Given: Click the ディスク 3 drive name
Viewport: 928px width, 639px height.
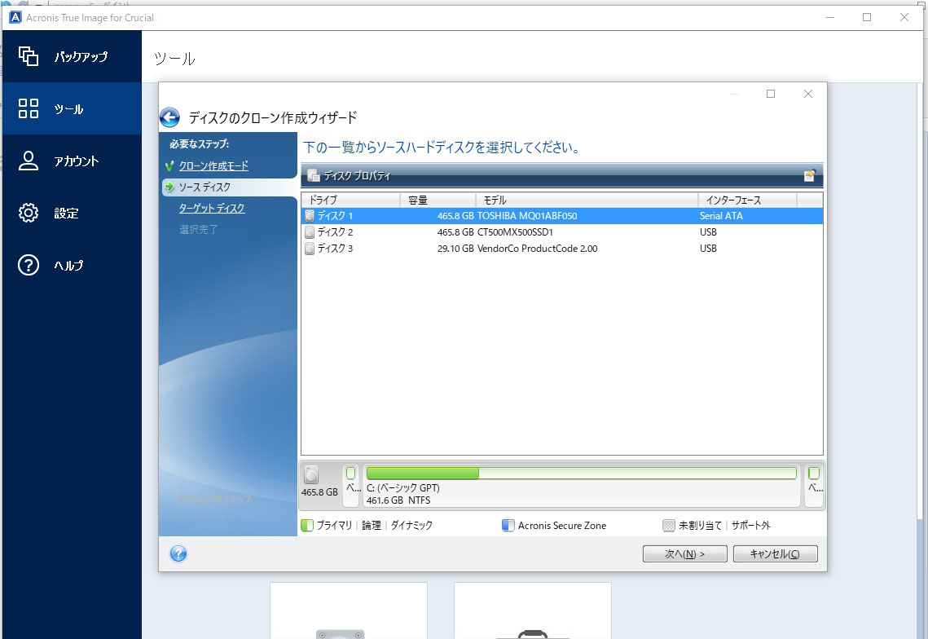Looking at the screenshot, I should click(335, 249).
